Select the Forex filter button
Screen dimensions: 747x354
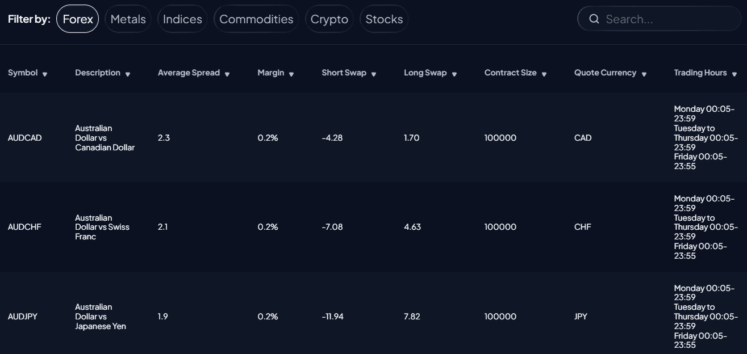click(78, 19)
